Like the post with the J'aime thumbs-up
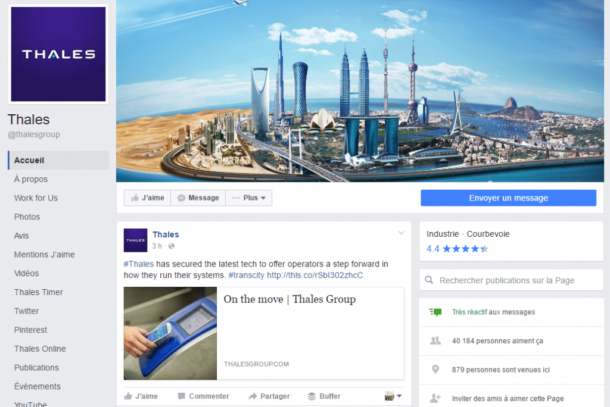 (x=141, y=396)
